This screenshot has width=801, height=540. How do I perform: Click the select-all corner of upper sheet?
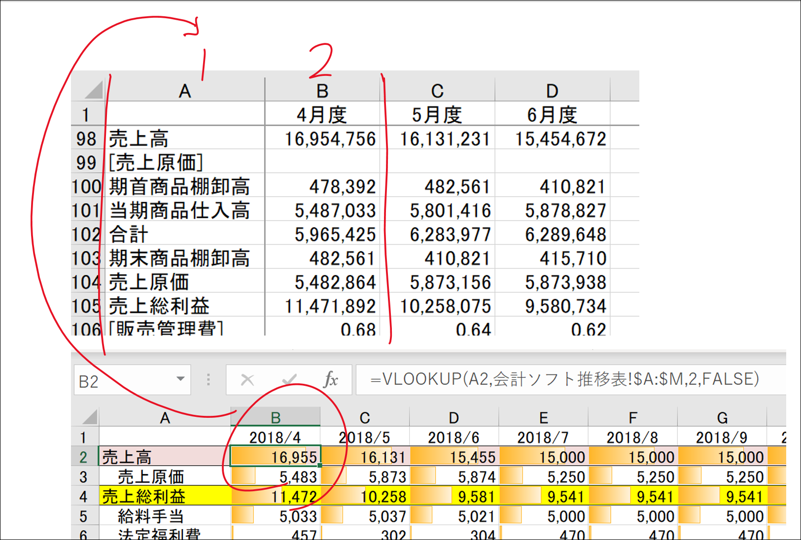(93, 90)
